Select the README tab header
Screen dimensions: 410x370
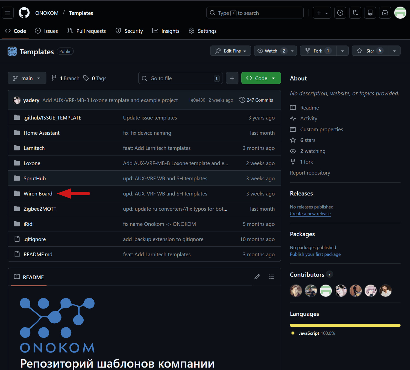coord(29,277)
